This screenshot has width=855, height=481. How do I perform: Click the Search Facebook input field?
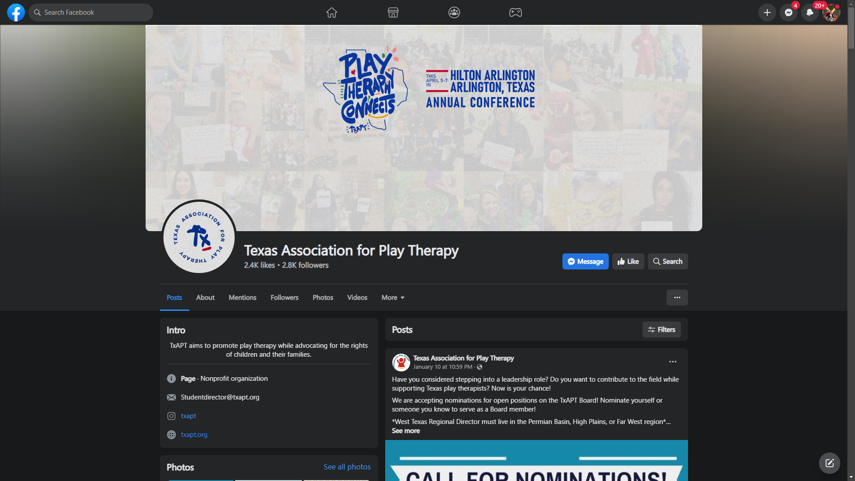pyautogui.click(x=91, y=12)
